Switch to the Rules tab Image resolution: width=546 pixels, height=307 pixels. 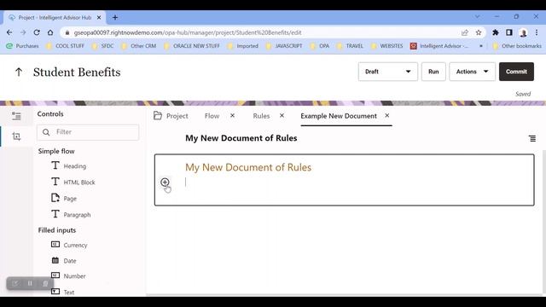click(261, 116)
